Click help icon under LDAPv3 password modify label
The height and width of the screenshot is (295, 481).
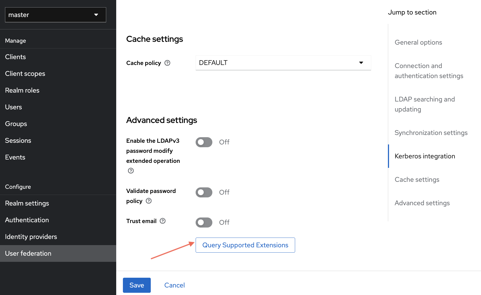[x=131, y=171]
